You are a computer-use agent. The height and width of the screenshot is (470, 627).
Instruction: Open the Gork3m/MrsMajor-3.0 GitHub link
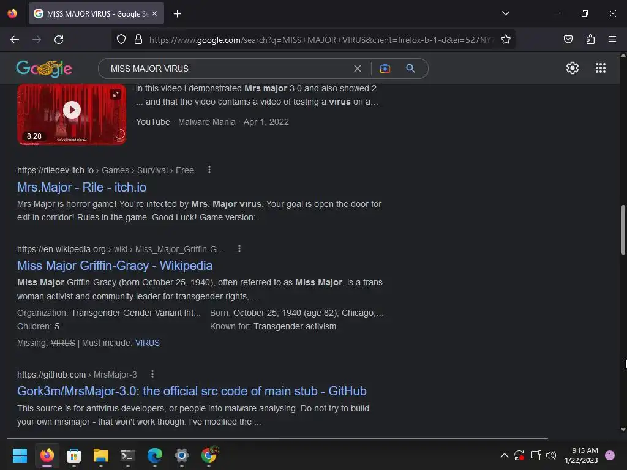pos(192,391)
